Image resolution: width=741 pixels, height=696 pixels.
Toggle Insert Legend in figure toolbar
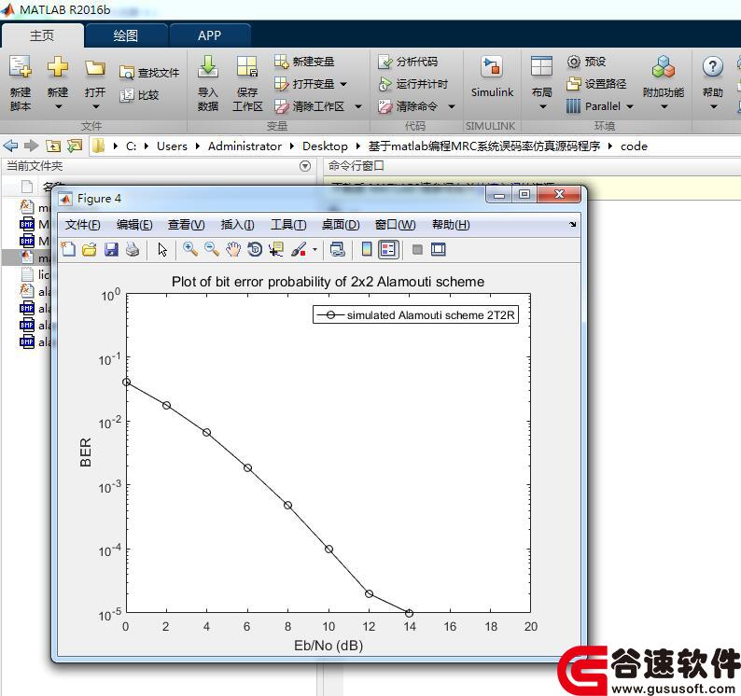point(388,249)
